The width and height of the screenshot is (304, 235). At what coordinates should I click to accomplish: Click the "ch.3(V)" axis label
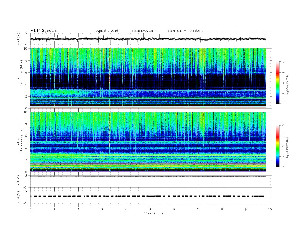pos(18,182)
